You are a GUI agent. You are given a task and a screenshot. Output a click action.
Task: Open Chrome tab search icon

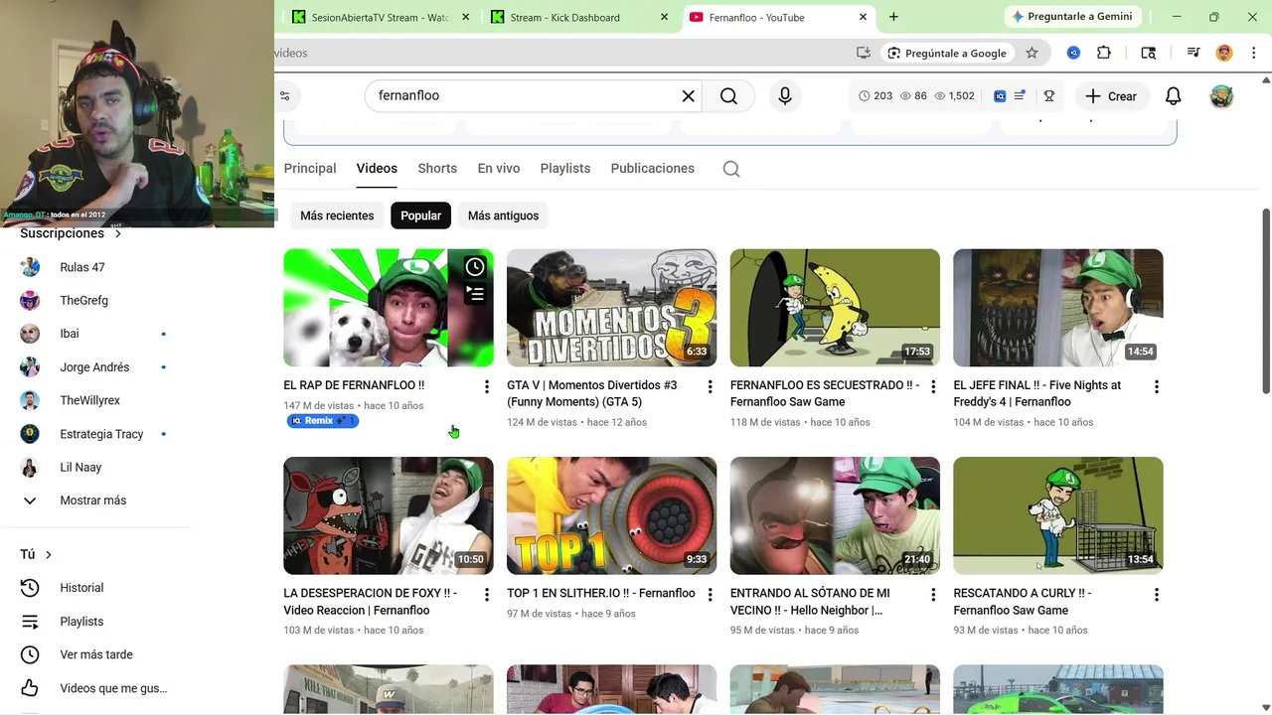pyautogui.click(x=1148, y=53)
